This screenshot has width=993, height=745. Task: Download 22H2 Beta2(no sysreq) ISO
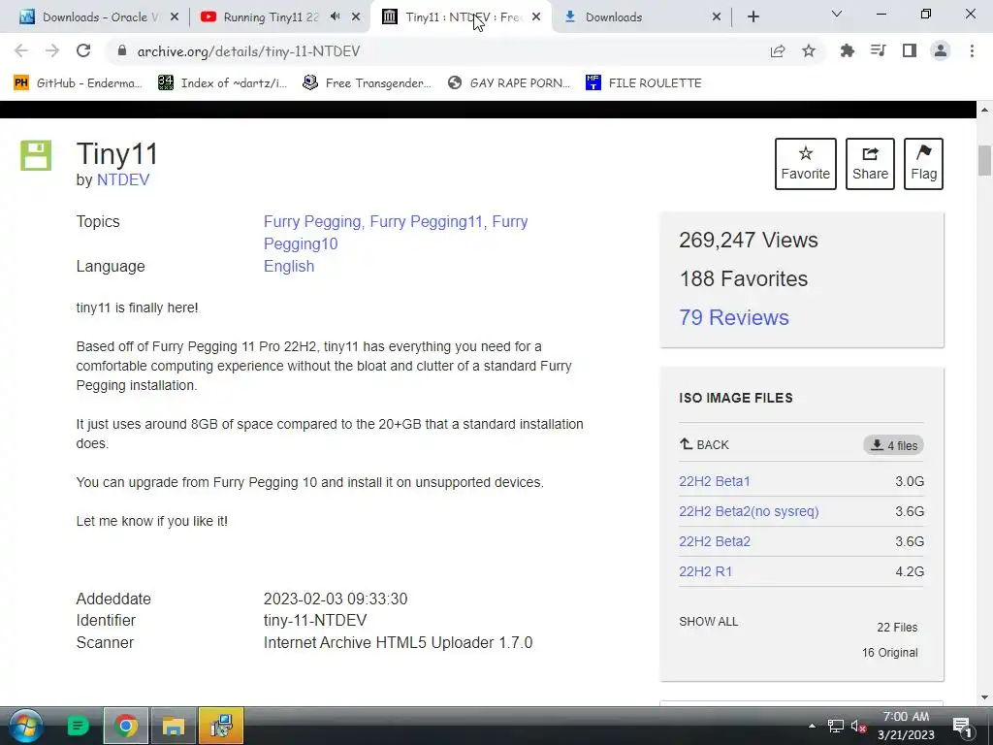[750, 511]
